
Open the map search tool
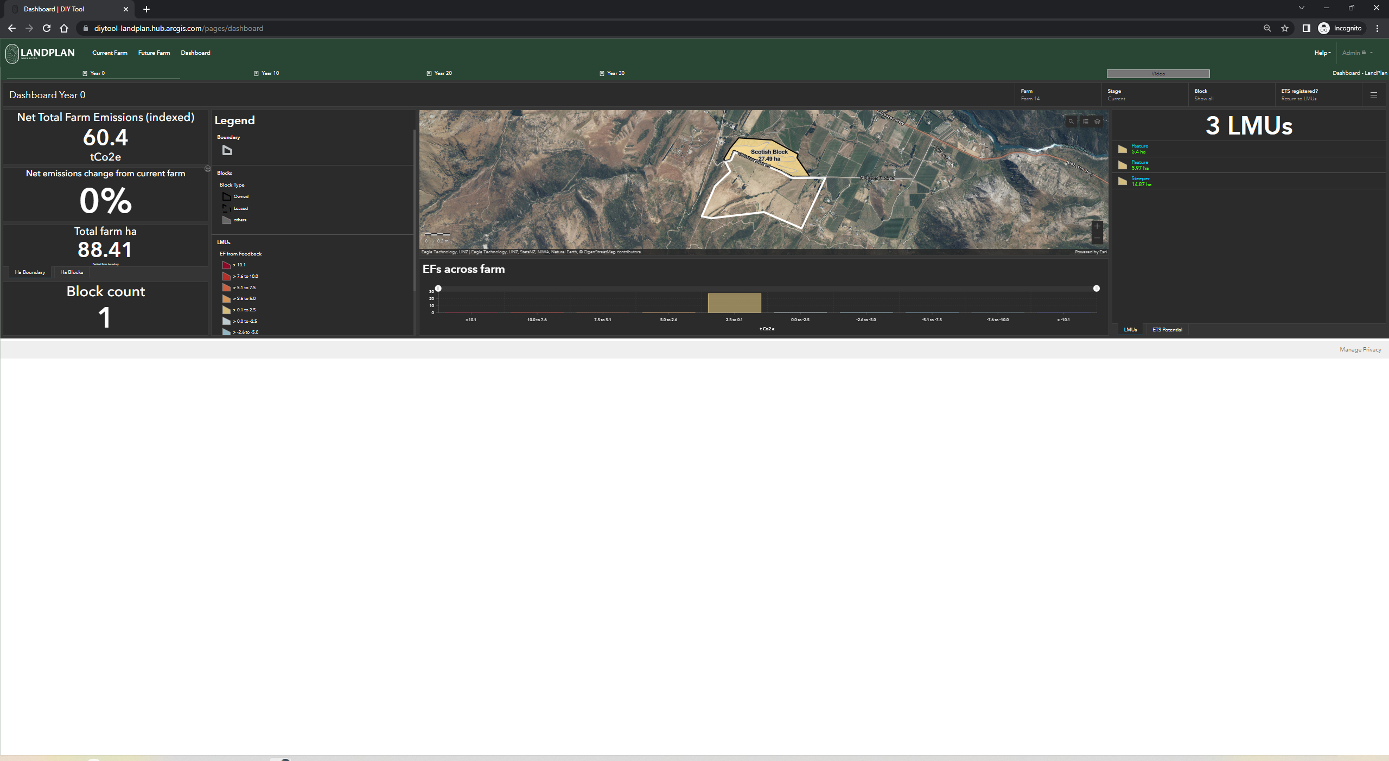[x=1070, y=121]
